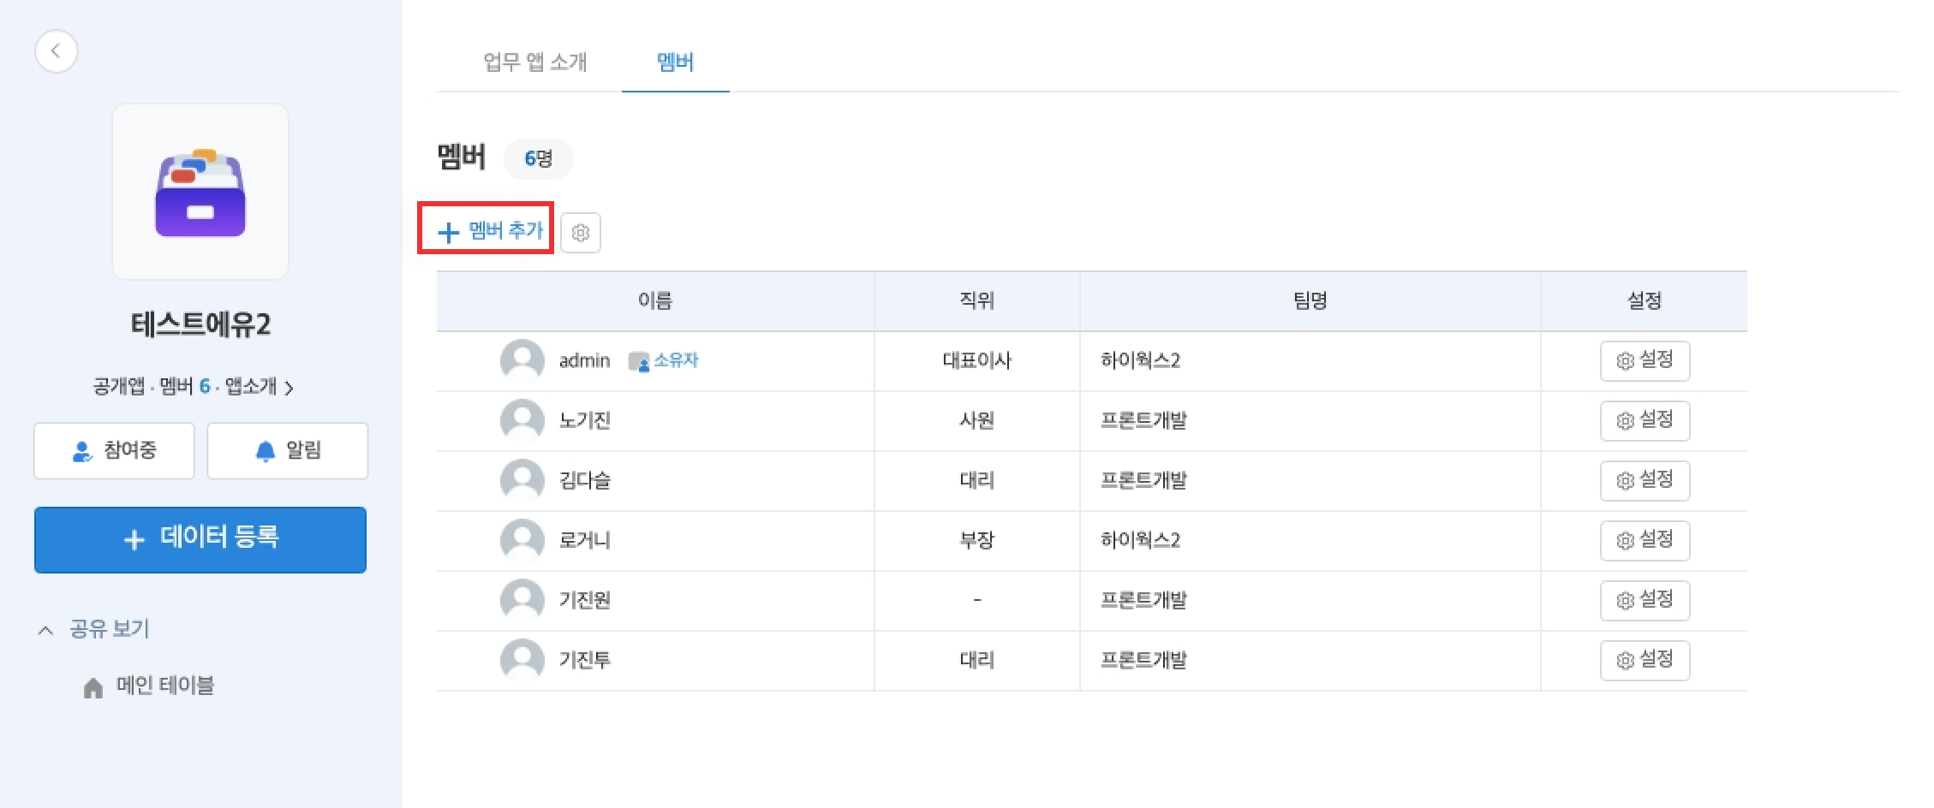Click the 소유자 owner badge icon
Viewport: 1934px width, 808px height.
[x=639, y=362]
